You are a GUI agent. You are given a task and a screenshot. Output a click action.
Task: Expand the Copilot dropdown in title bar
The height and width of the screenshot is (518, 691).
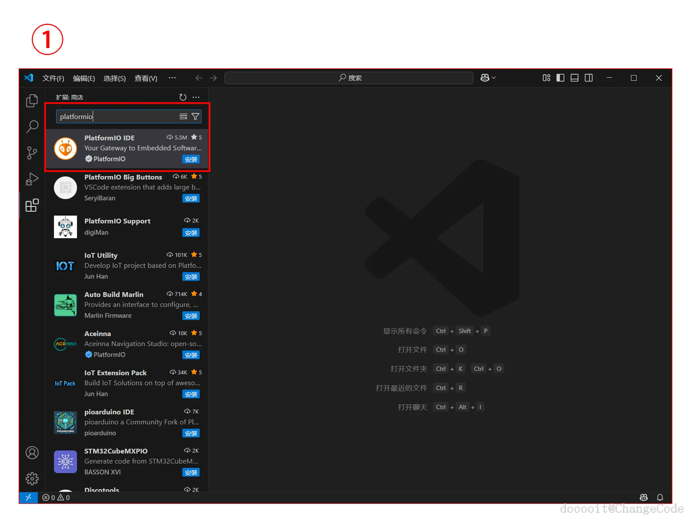click(x=494, y=78)
